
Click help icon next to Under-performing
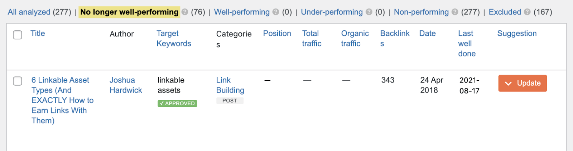point(369,12)
